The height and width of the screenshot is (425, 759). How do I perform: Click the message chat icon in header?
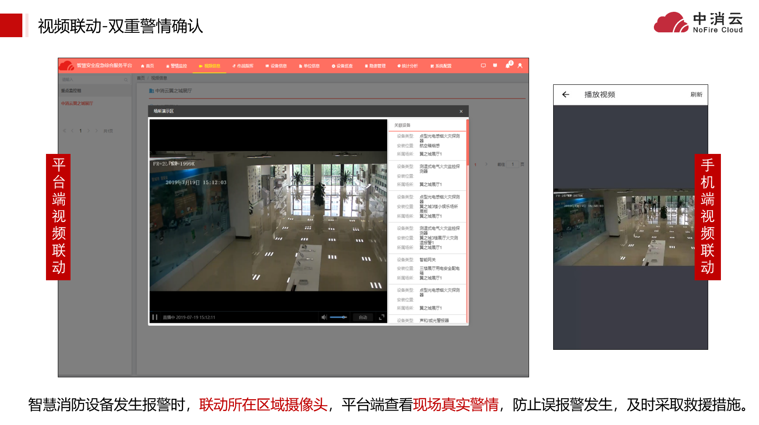483,66
